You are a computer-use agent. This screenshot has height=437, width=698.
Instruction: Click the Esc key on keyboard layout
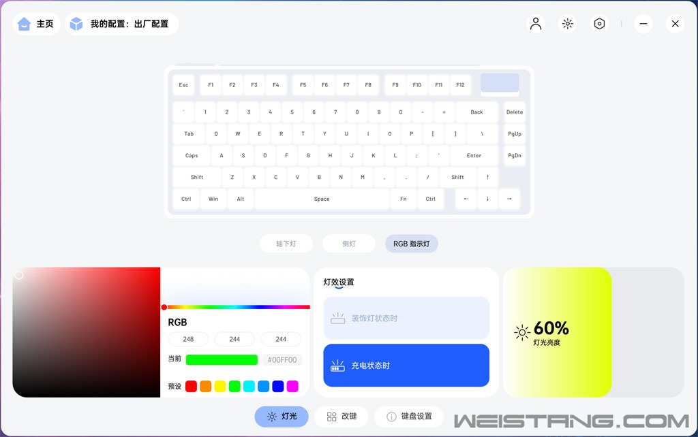click(x=183, y=85)
